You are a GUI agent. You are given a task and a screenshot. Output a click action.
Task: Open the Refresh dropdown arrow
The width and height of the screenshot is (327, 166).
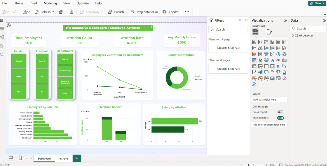pos(53,12)
